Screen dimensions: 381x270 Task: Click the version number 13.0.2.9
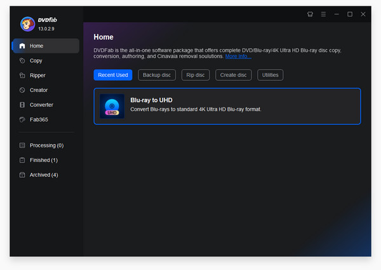(x=46, y=29)
